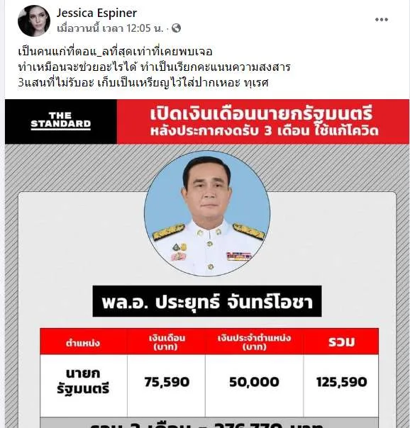Image resolution: width=410 pixels, height=428 pixels.
Task: Click the 125,590 total value
Action: (x=341, y=382)
